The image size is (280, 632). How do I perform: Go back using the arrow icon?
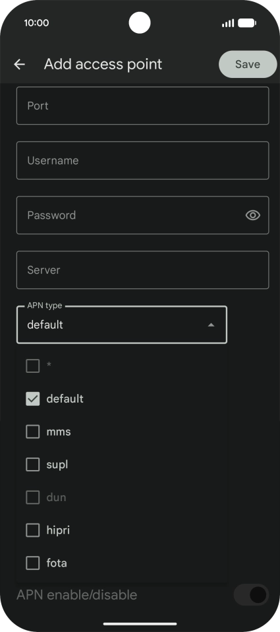(x=19, y=64)
